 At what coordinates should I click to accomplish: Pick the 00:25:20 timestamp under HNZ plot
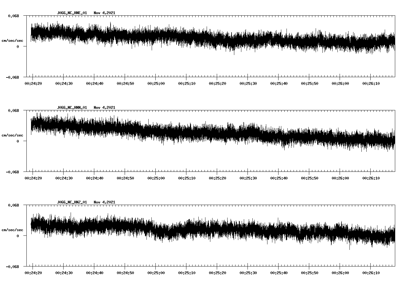(217, 273)
